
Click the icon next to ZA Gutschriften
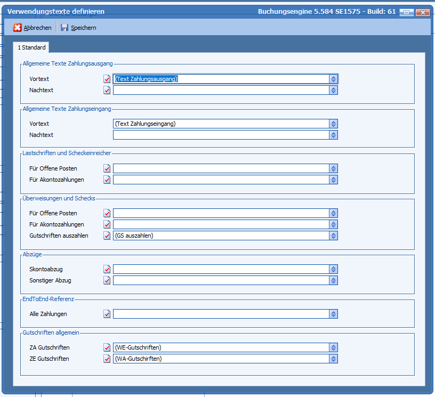click(x=107, y=347)
